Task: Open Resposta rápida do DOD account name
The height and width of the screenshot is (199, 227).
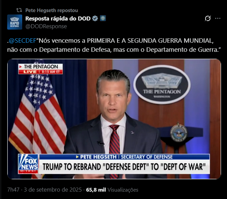Action: pyautogui.click(x=58, y=18)
